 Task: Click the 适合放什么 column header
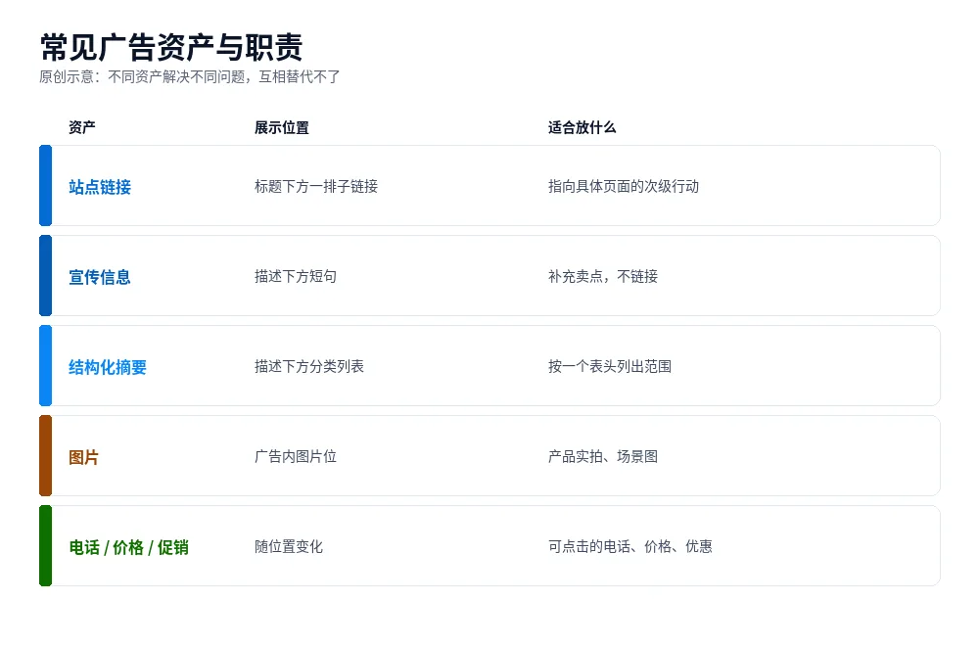(582, 127)
